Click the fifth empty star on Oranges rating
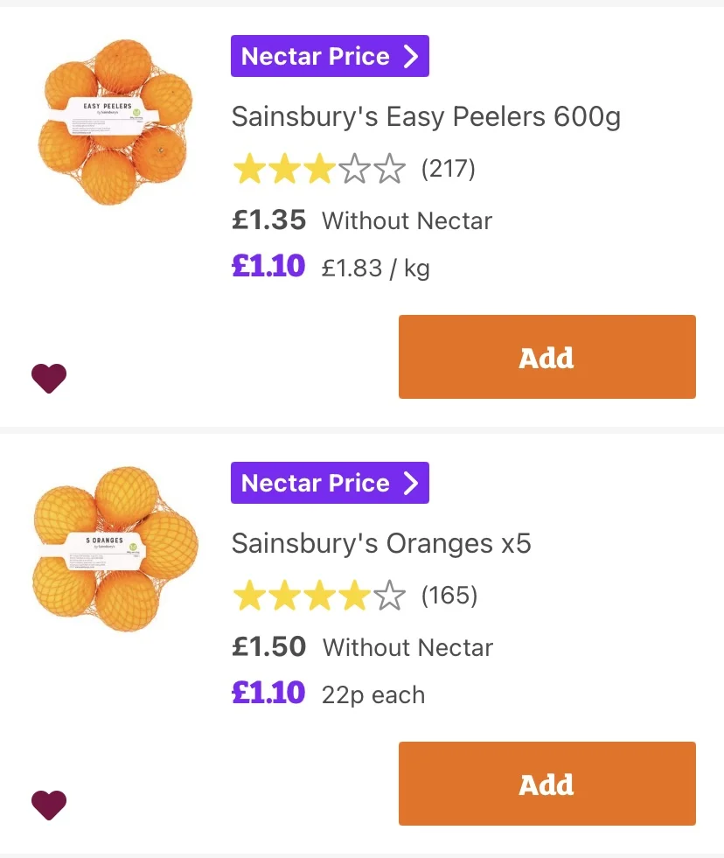 390,596
